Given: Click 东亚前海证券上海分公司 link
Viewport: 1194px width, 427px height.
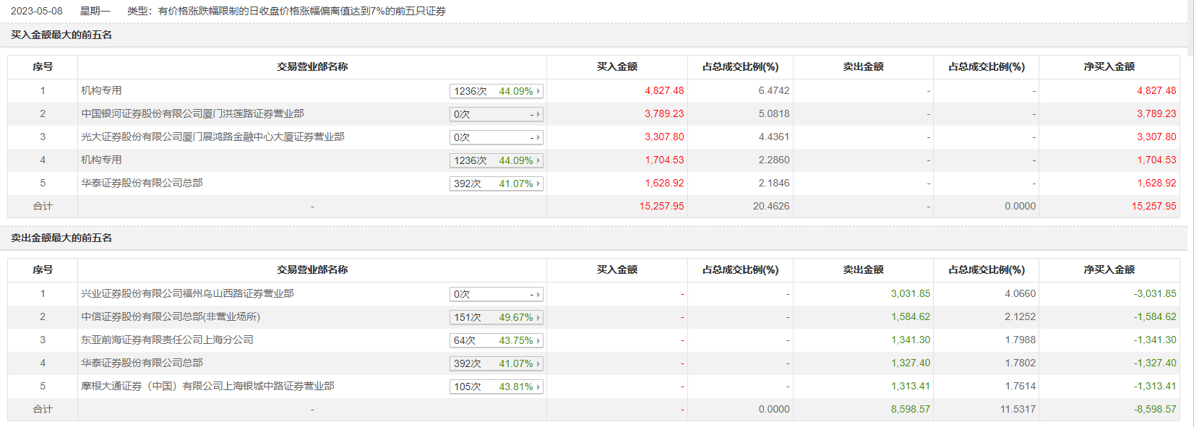Looking at the screenshot, I should 167,340.
